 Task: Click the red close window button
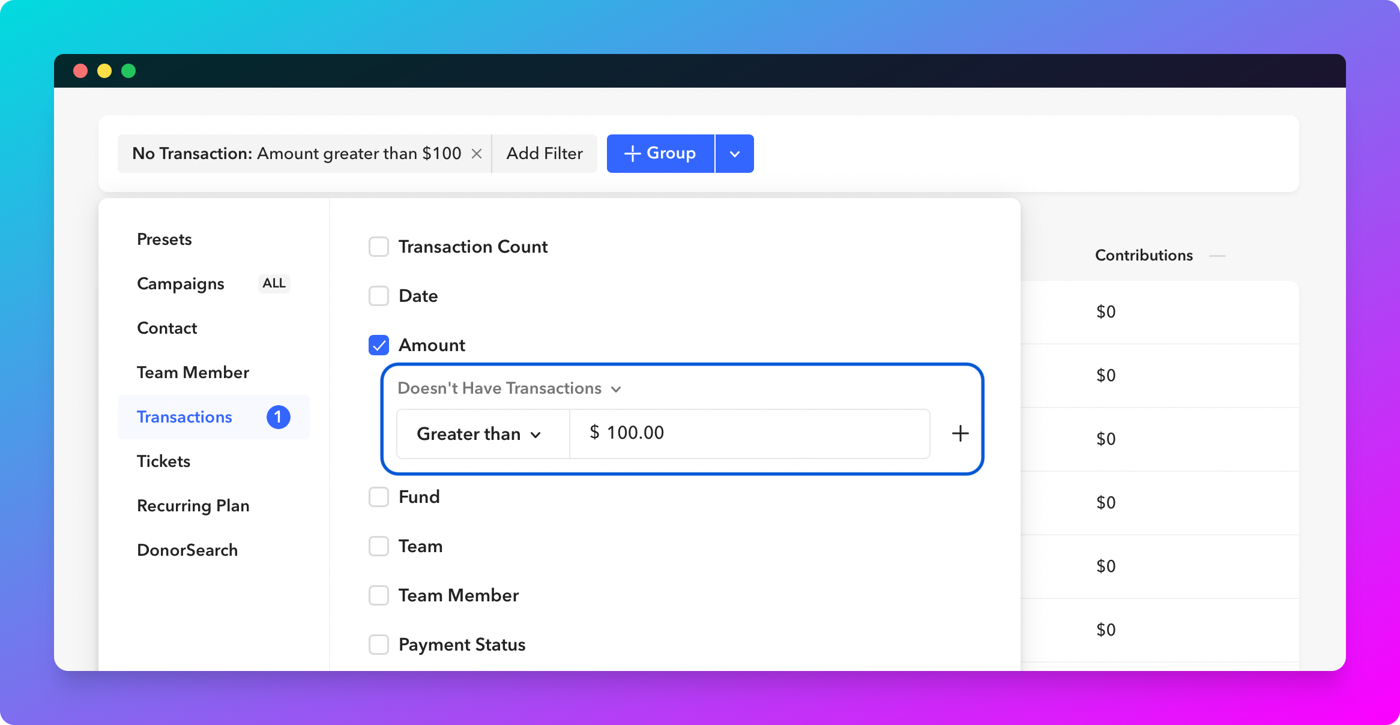(x=80, y=71)
